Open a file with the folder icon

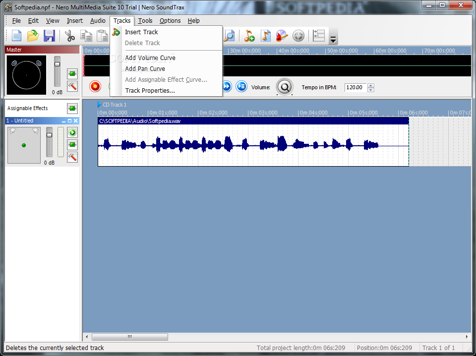(x=33, y=36)
